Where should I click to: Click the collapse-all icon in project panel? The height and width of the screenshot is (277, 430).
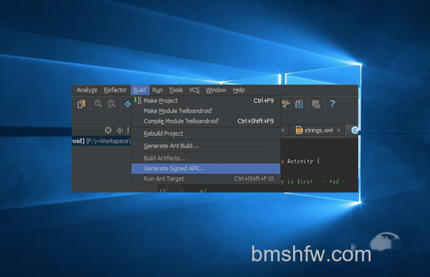click(120, 130)
